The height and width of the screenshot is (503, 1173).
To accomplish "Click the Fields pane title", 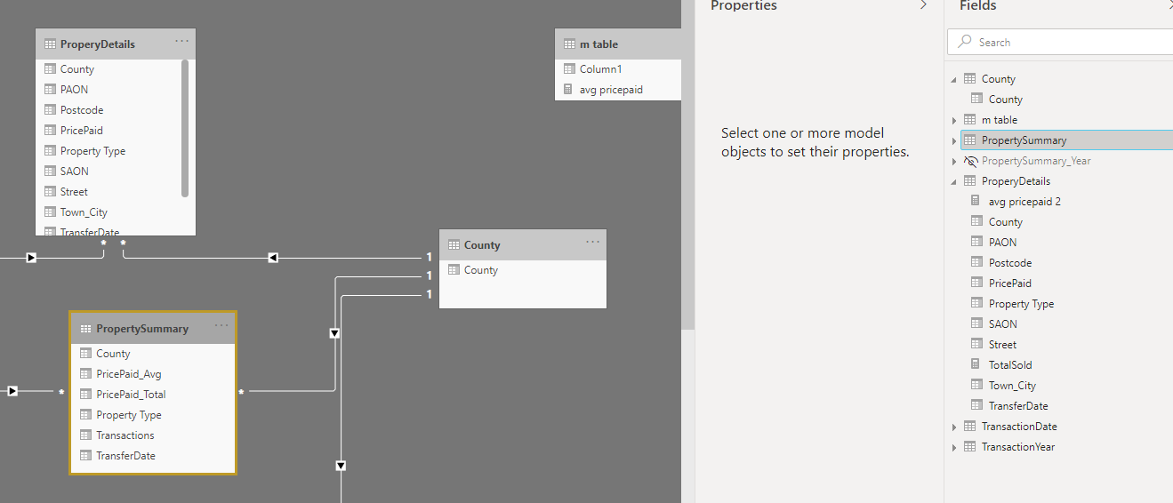I will [x=977, y=5].
